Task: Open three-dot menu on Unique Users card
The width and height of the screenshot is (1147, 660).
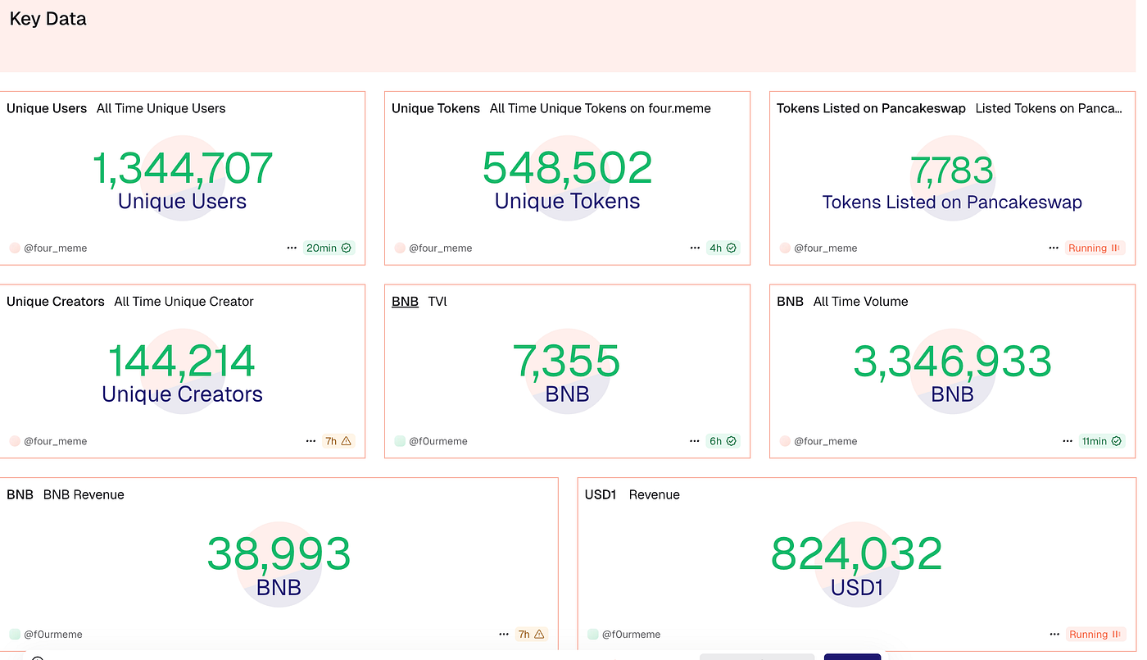Action: (x=292, y=248)
